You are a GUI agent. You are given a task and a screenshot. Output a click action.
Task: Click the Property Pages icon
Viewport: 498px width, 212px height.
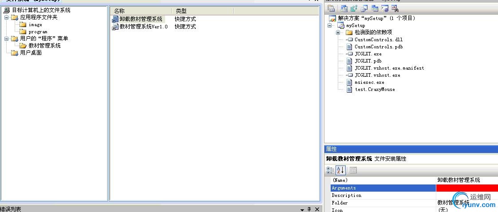353,170
